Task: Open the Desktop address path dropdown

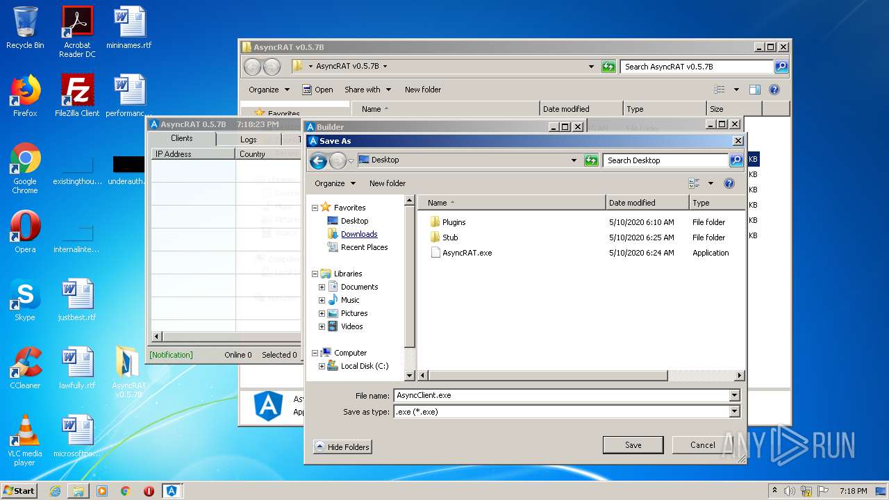Action: 574,160
